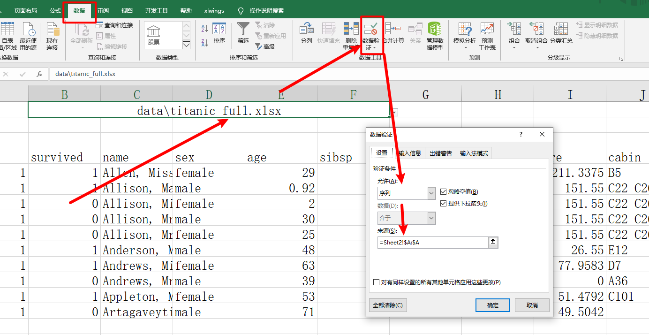The height and width of the screenshot is (335, 649).
Task: Click 分类汇总 (Subtotal) icon
Action: (x=561, y=29)
